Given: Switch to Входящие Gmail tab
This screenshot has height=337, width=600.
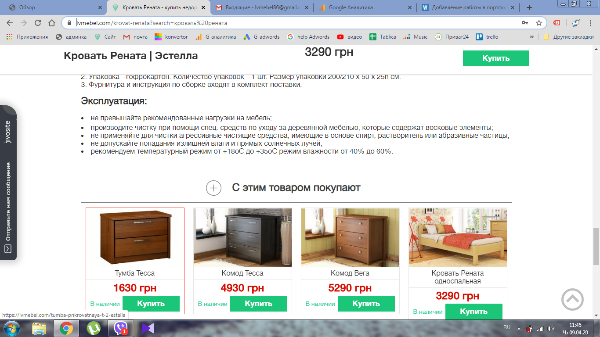Looking at the screenshot, I should point(262,7).
